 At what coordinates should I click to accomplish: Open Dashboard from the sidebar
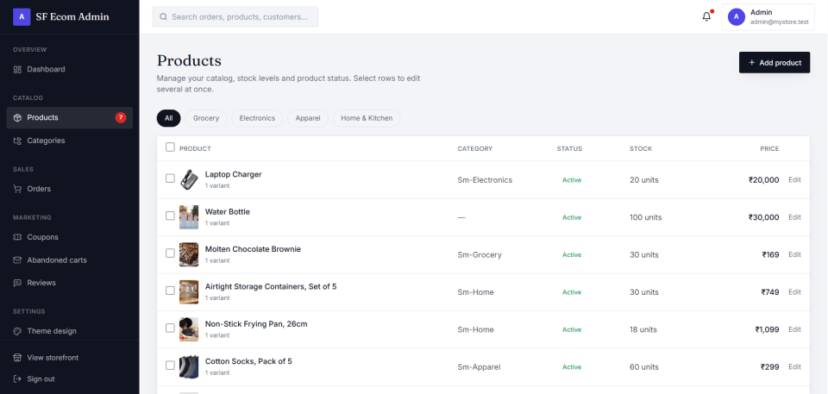click(x=69, y=69)
